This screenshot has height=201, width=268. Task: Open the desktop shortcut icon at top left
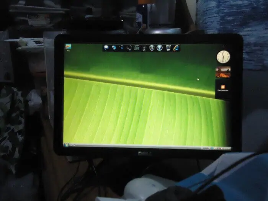69,47
